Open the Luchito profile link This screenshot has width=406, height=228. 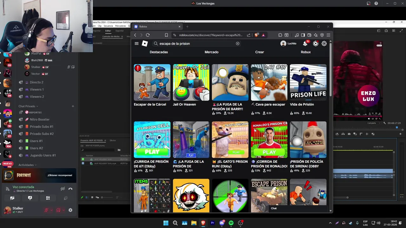point(288,43)
